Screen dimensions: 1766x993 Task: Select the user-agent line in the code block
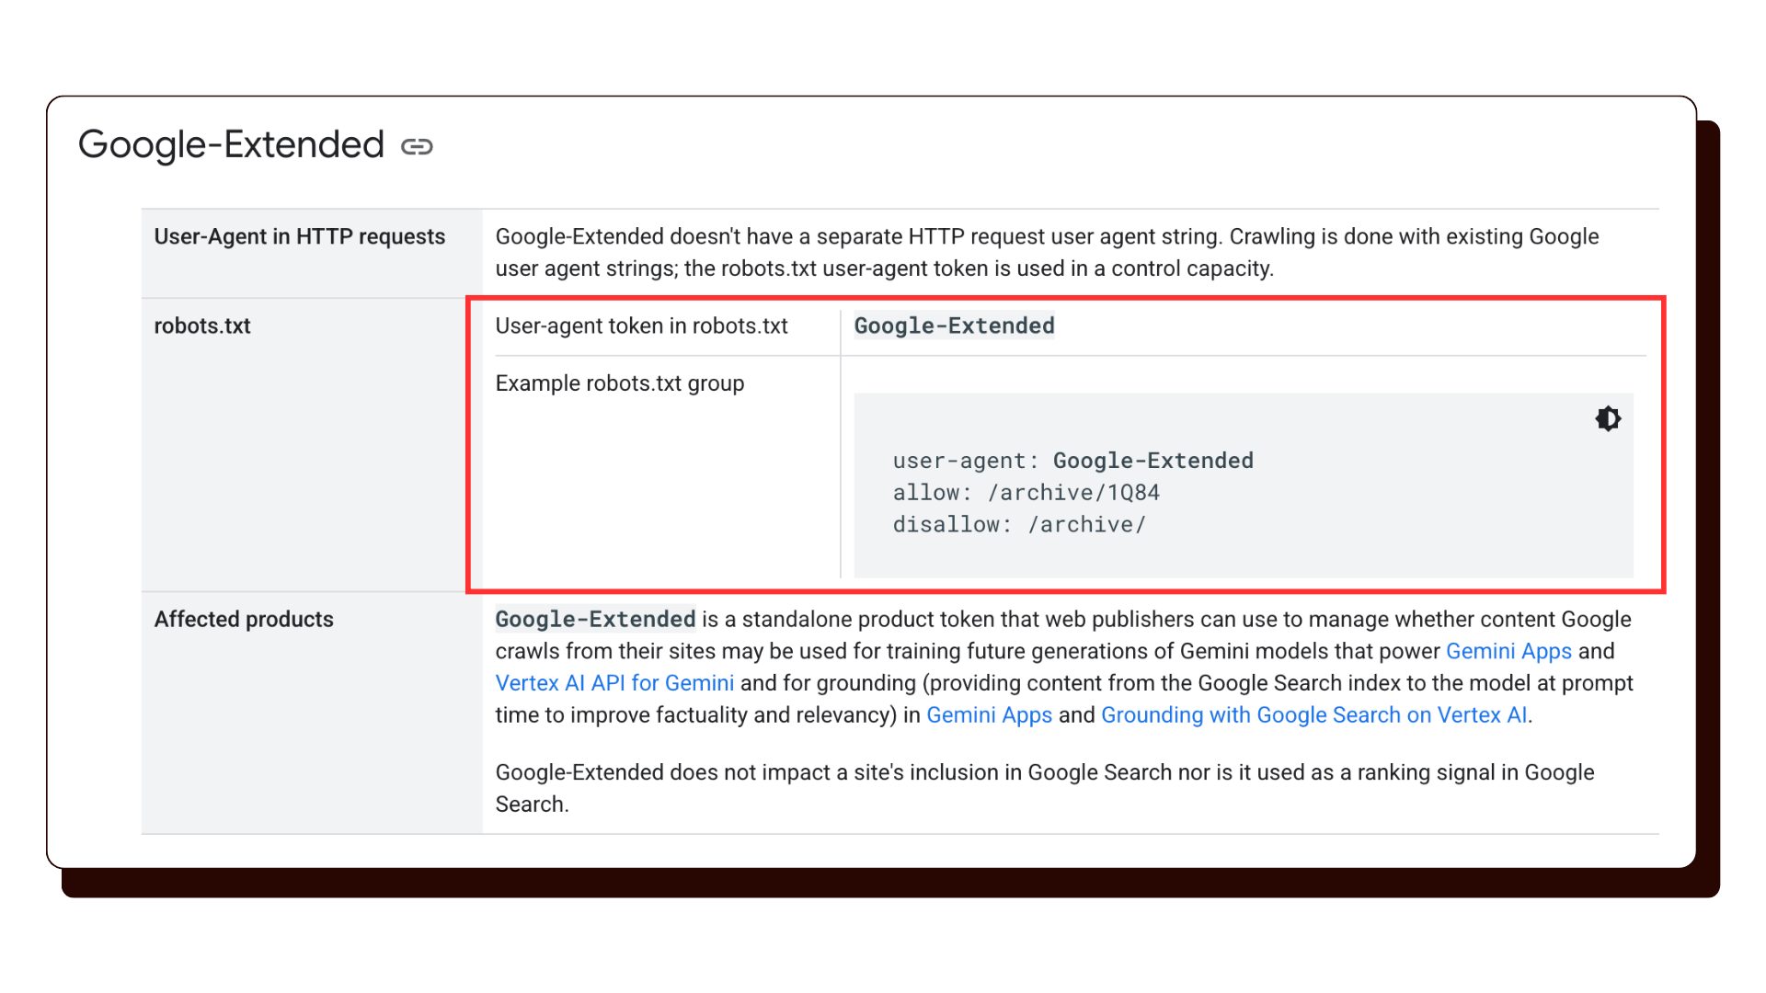[x=1072, y=461]
